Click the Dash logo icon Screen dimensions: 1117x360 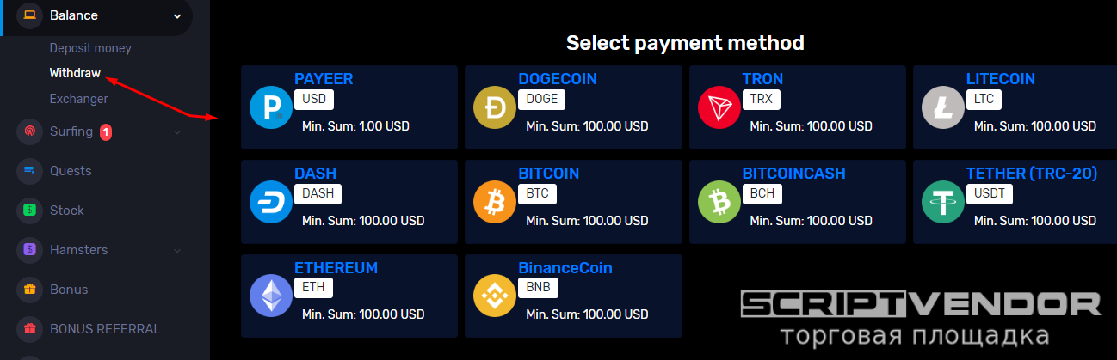pos(271,202)
